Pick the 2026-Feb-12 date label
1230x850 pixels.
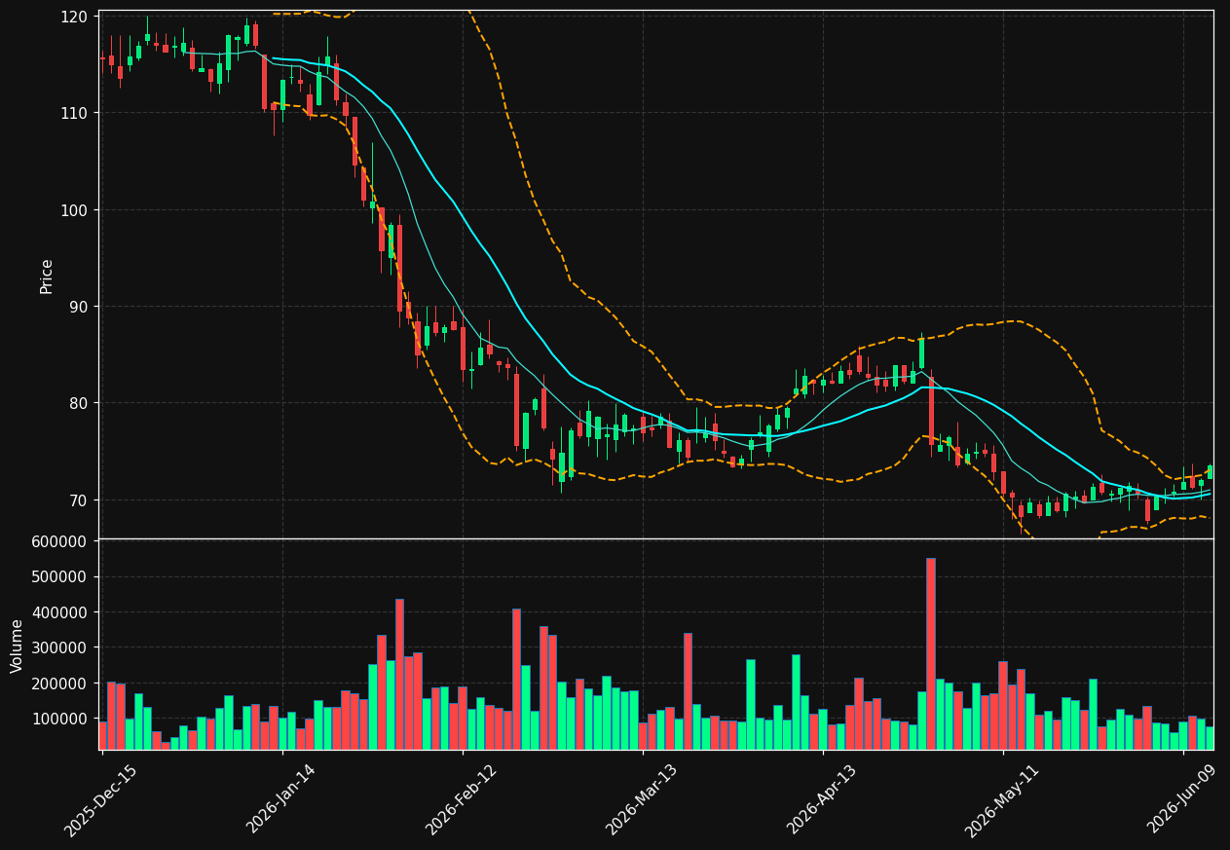[462, 799]
